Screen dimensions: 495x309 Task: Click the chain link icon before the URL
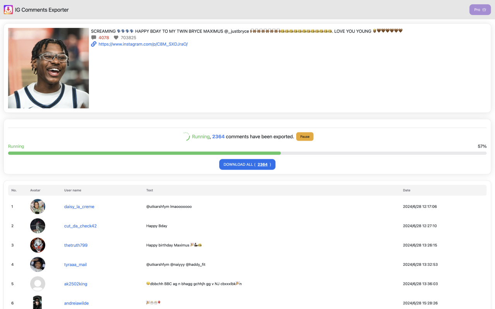[x=94, y=44]
